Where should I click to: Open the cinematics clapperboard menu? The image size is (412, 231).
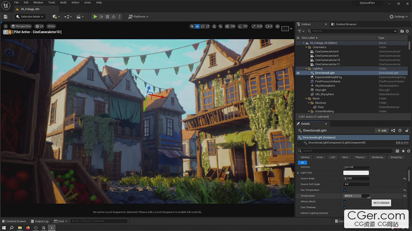pos(80,16)
